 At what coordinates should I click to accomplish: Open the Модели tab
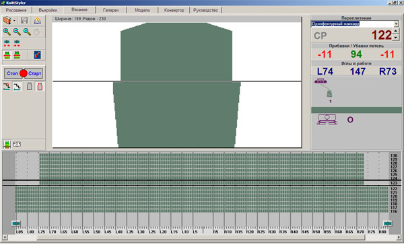click(143, 10)
